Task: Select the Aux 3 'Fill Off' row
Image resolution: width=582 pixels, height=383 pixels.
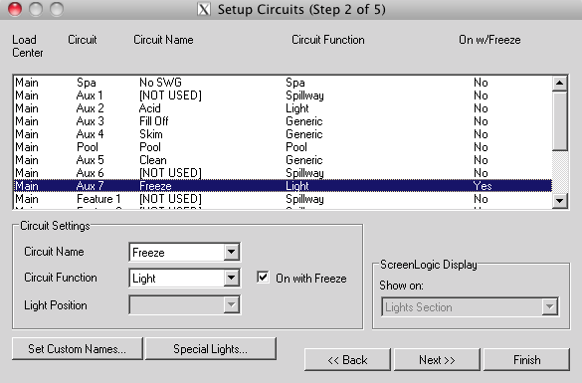Action: [283, 121]
